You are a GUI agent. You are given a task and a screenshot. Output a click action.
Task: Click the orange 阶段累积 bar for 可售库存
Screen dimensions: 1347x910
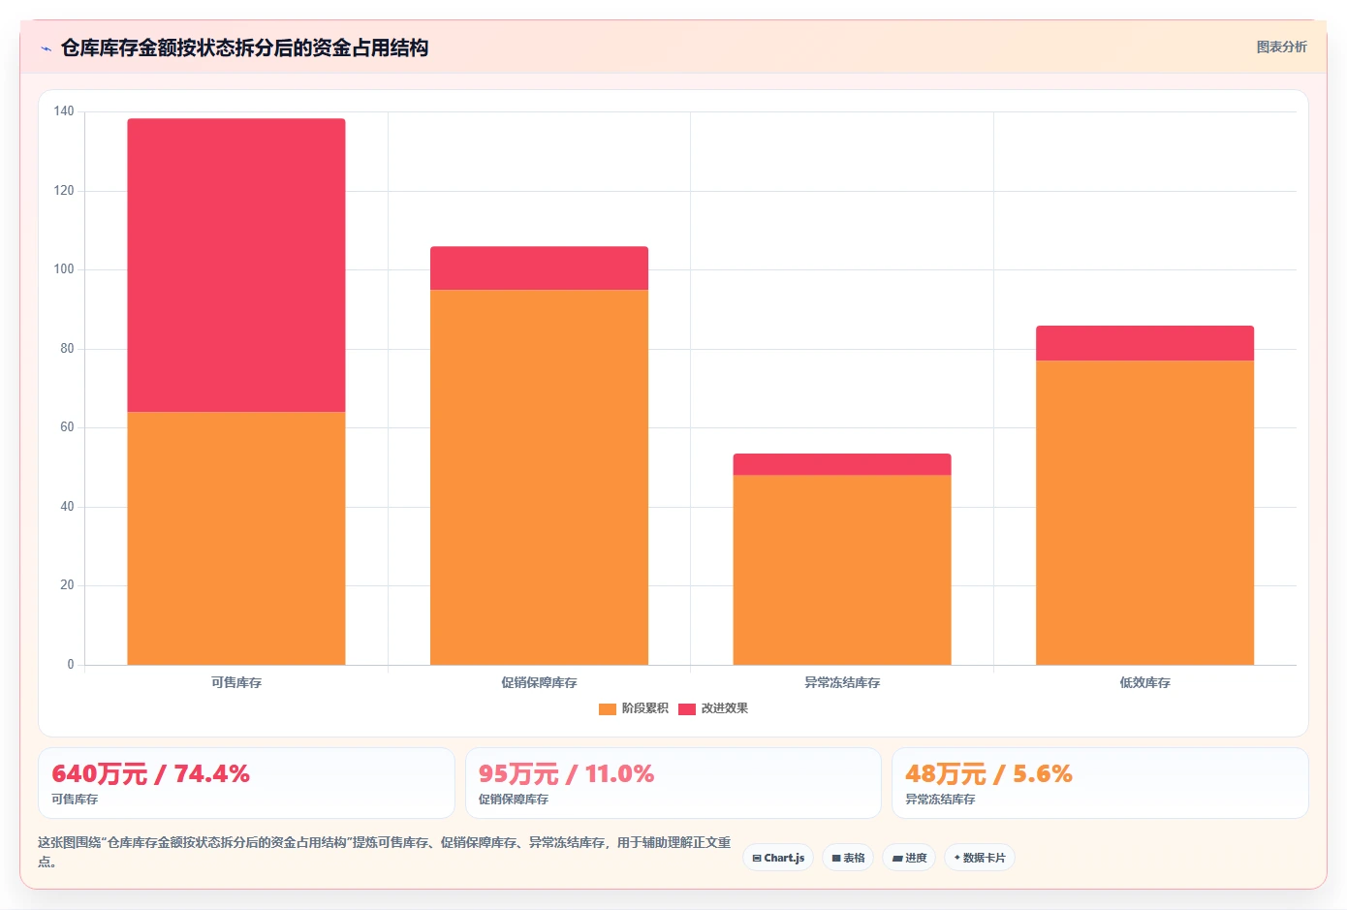coord(236,538)
